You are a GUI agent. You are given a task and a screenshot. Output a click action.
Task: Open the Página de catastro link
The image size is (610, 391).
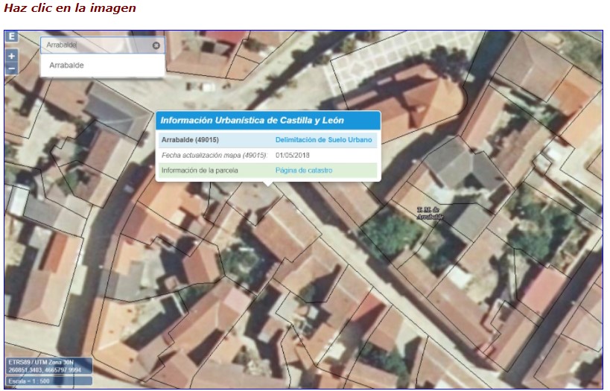304,171
